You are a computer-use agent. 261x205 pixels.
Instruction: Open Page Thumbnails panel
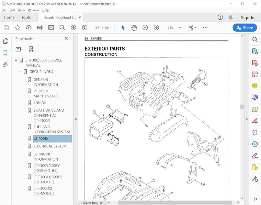pos(5,41)
